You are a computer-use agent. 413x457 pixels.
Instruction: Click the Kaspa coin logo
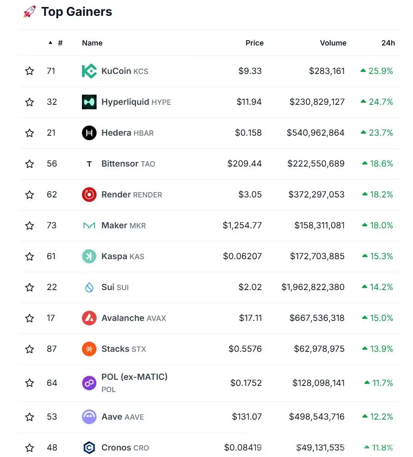coord(89,256)
